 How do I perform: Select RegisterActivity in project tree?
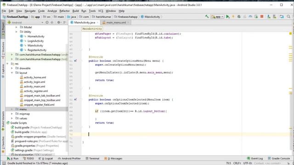(x=37, y=50)
